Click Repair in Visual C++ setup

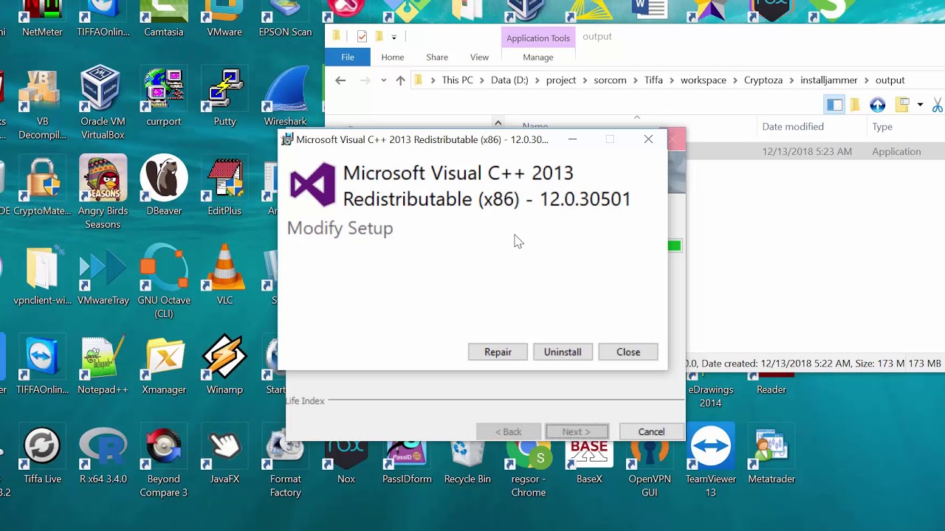(498, 352)
